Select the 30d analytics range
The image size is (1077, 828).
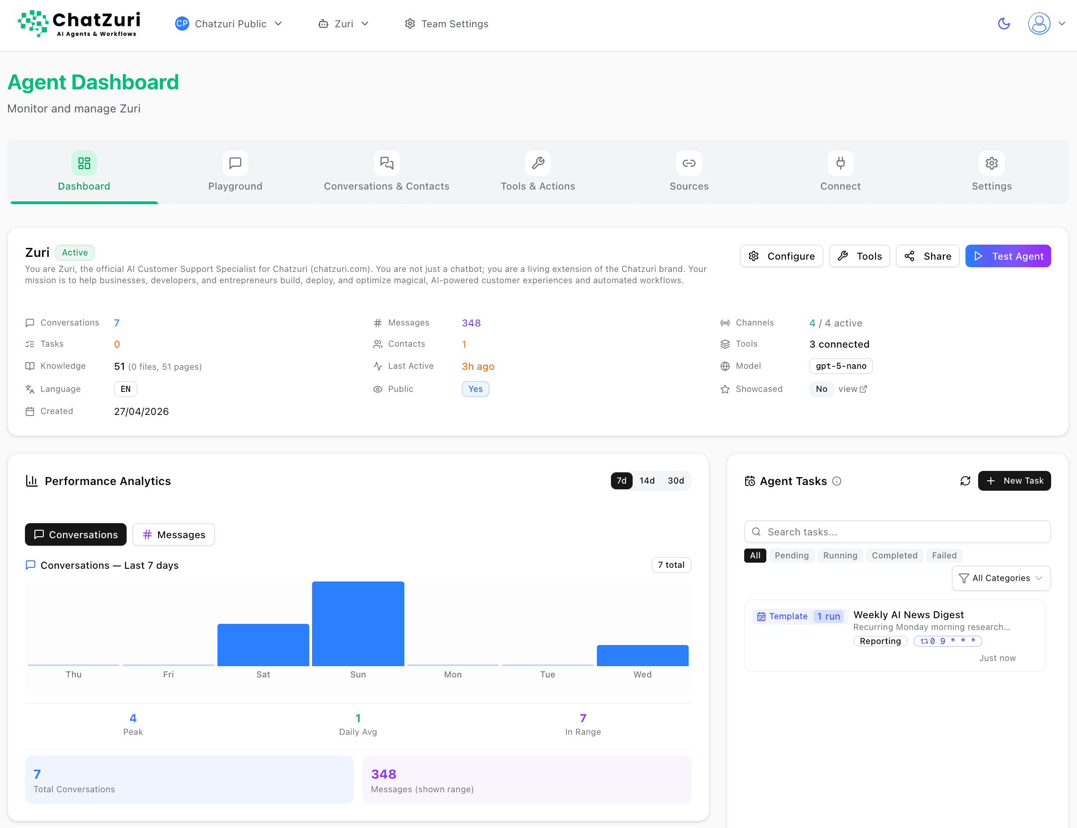coord(675,480)
